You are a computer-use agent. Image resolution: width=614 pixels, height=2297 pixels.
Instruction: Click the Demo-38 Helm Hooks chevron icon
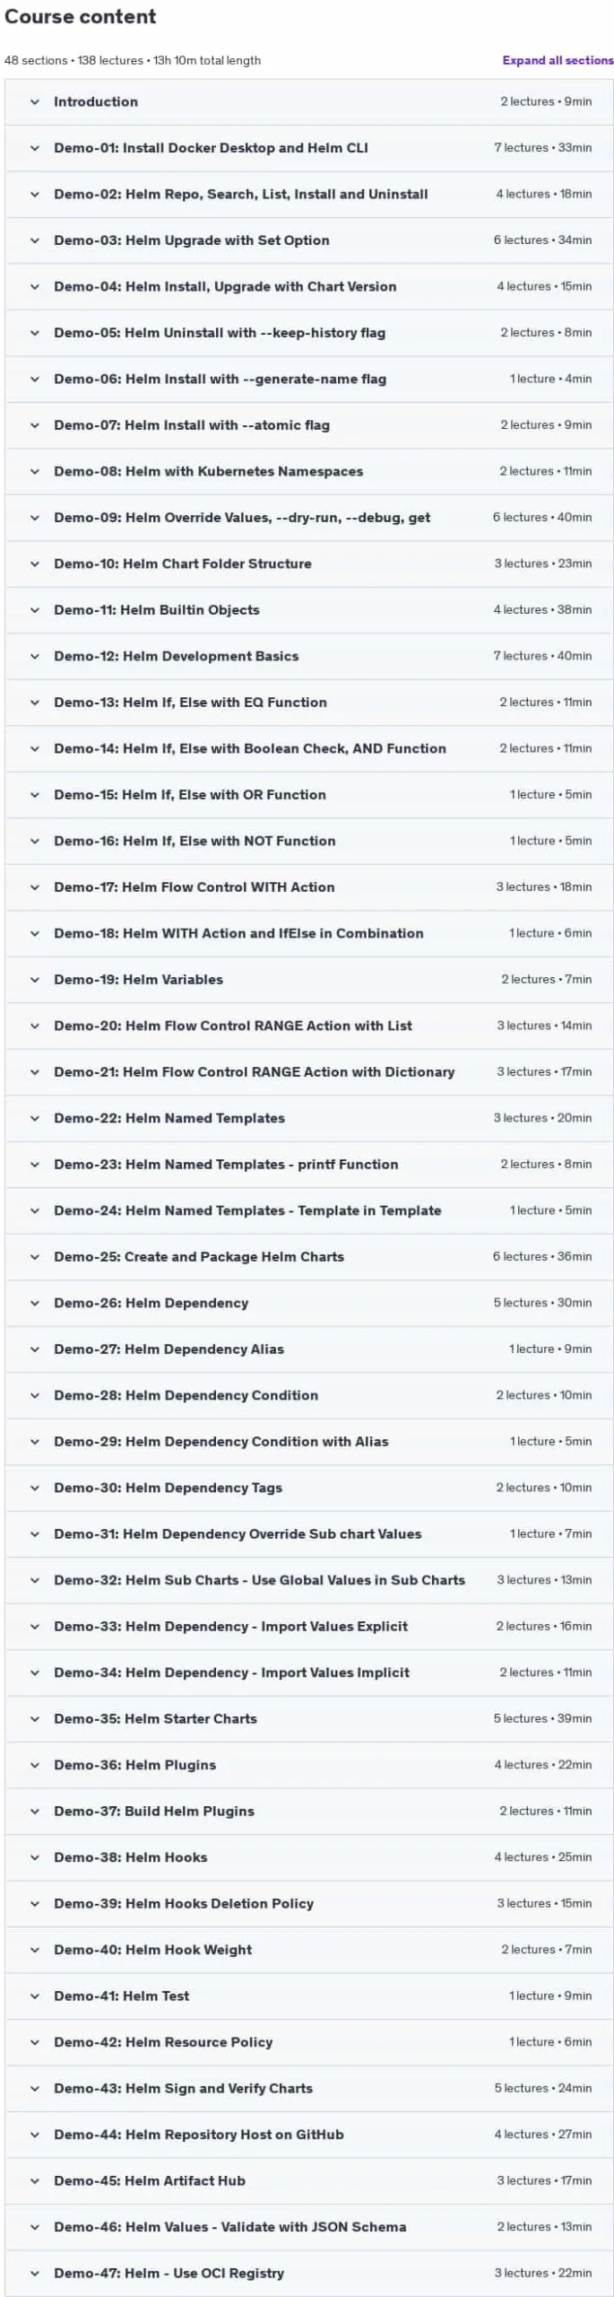click(35, 1858)
